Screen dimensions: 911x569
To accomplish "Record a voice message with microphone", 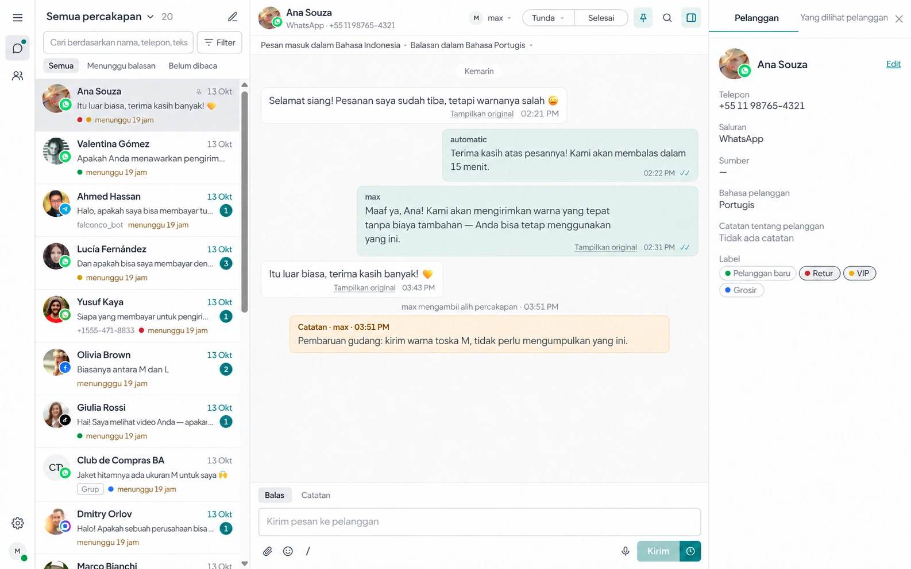I will point(626,551).
